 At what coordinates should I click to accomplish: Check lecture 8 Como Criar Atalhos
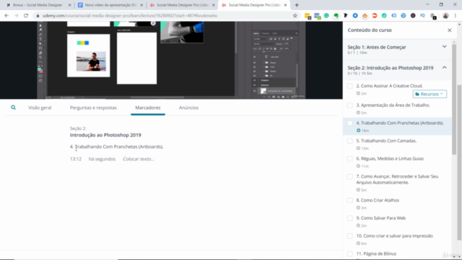coord(349,201)
